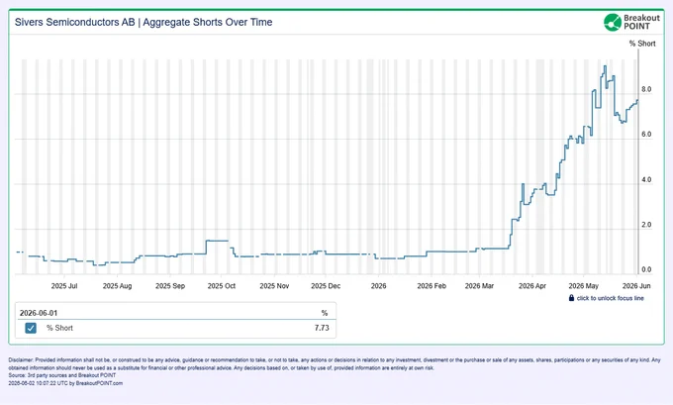Image resolution: width=673 pixels, height=405 pixels.
Task: Click the '4.0' y-axis value
Action: pyautogui.click(x=646, y=180)
